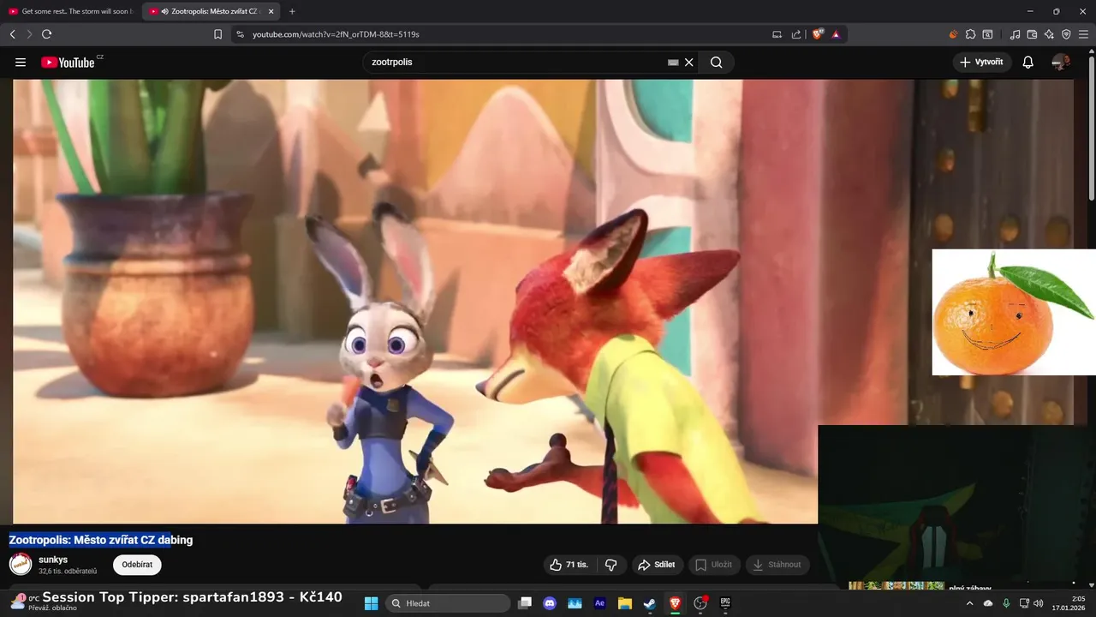Submit search with magnifier button

tap(717, 62)
